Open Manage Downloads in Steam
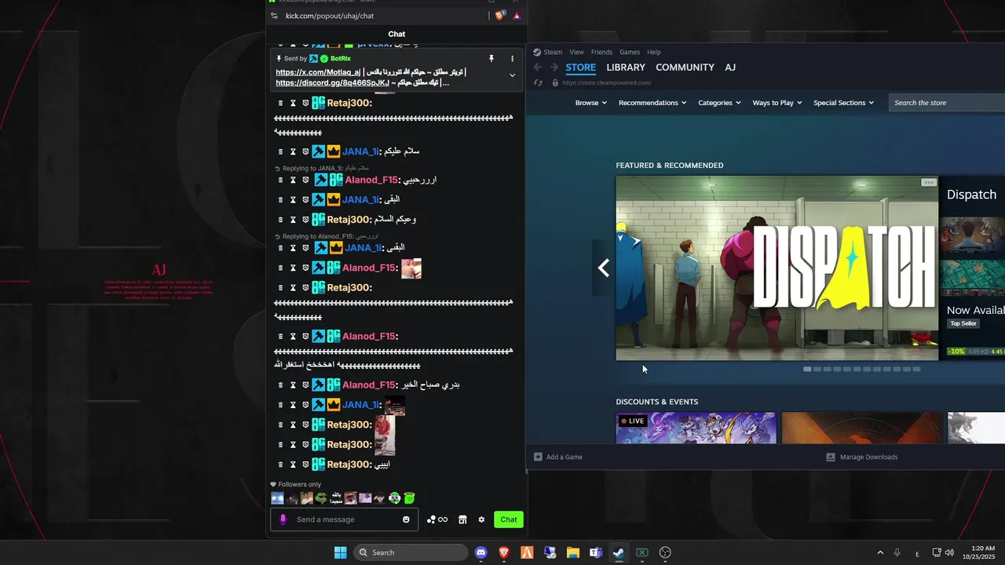 click(862, 457)
